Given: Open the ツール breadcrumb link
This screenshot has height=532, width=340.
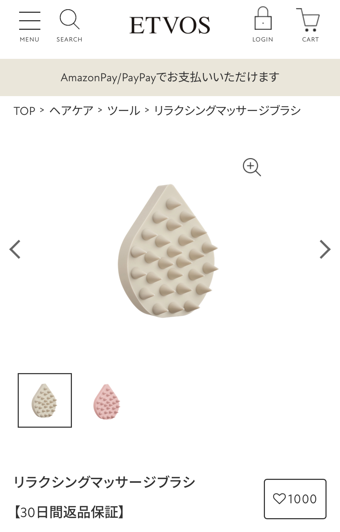Looking at the screenshot, I should click(x=124, y=111).
